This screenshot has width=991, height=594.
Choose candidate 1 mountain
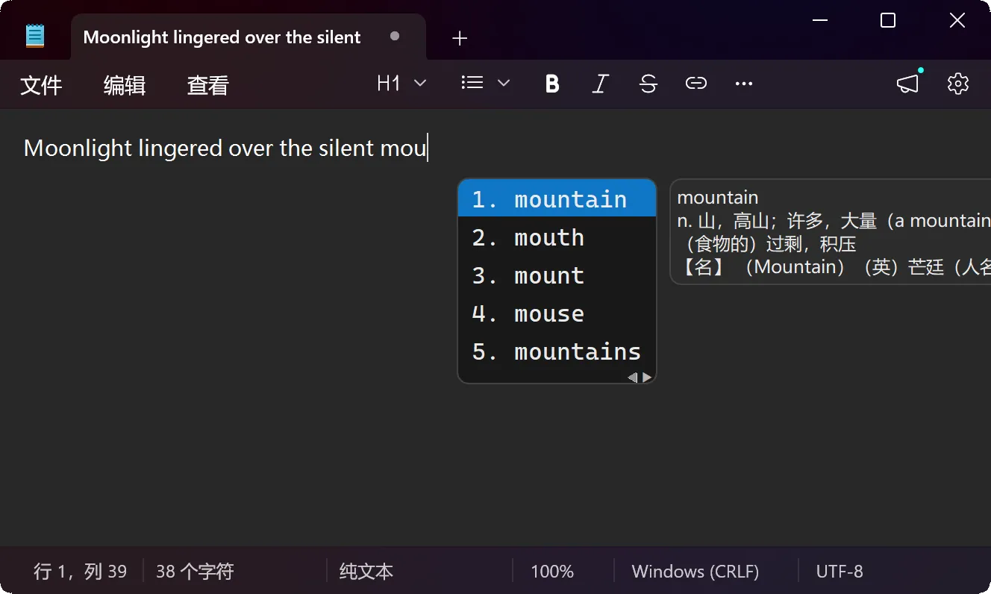tap(557, 199)
